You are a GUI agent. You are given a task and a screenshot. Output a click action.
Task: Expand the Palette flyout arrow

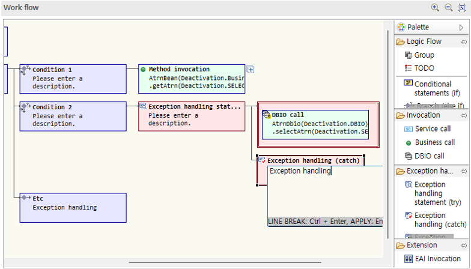click(x=461, y=28)
